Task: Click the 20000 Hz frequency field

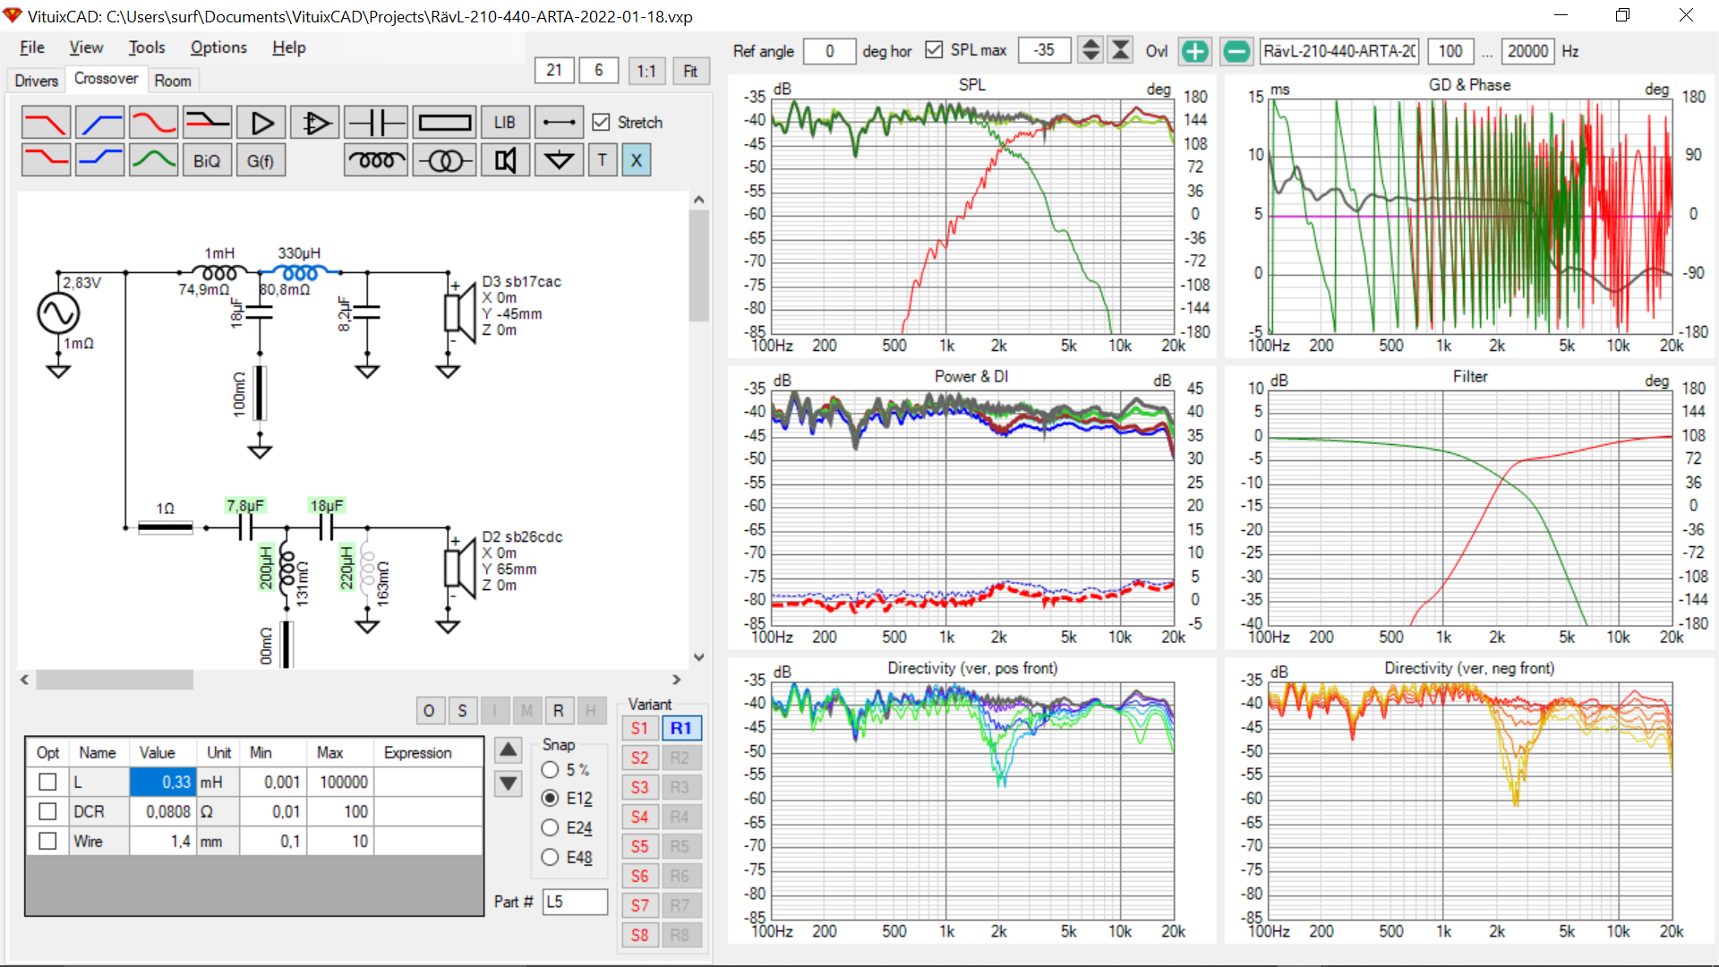Action: [1527, 51]
